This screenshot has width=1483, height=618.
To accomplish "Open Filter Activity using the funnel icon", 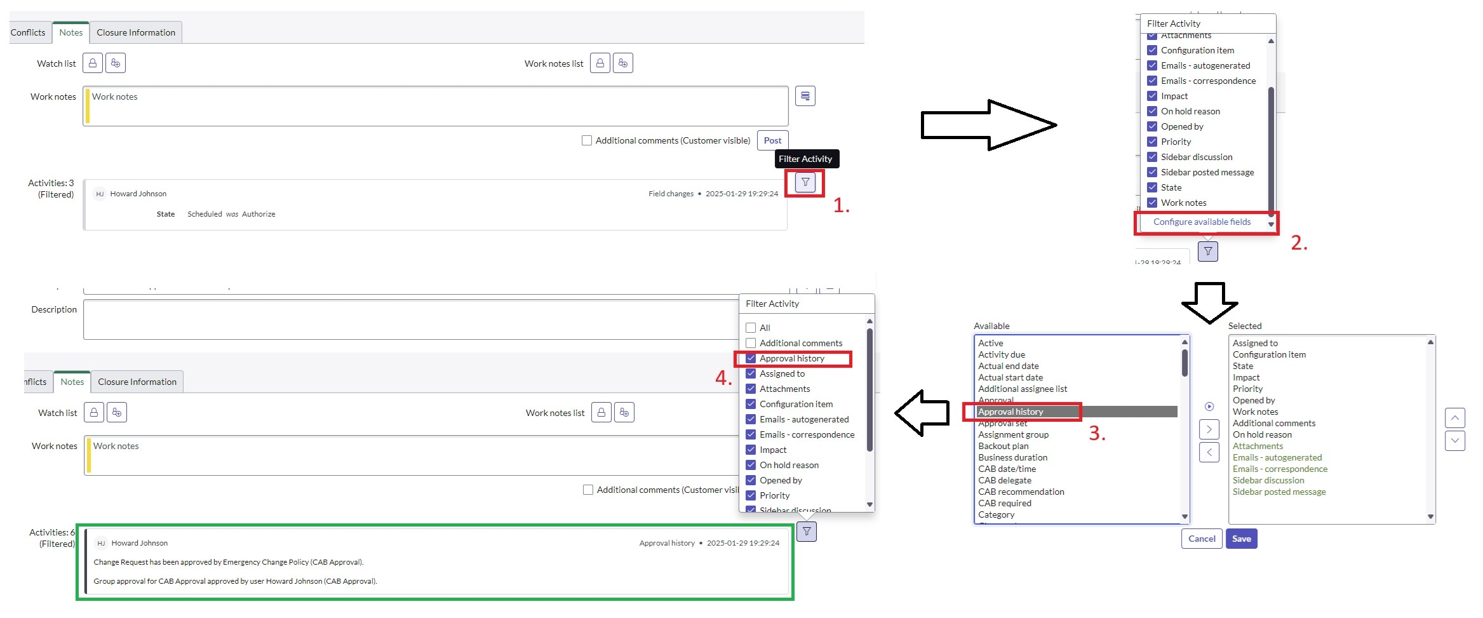I will (805, 183).
